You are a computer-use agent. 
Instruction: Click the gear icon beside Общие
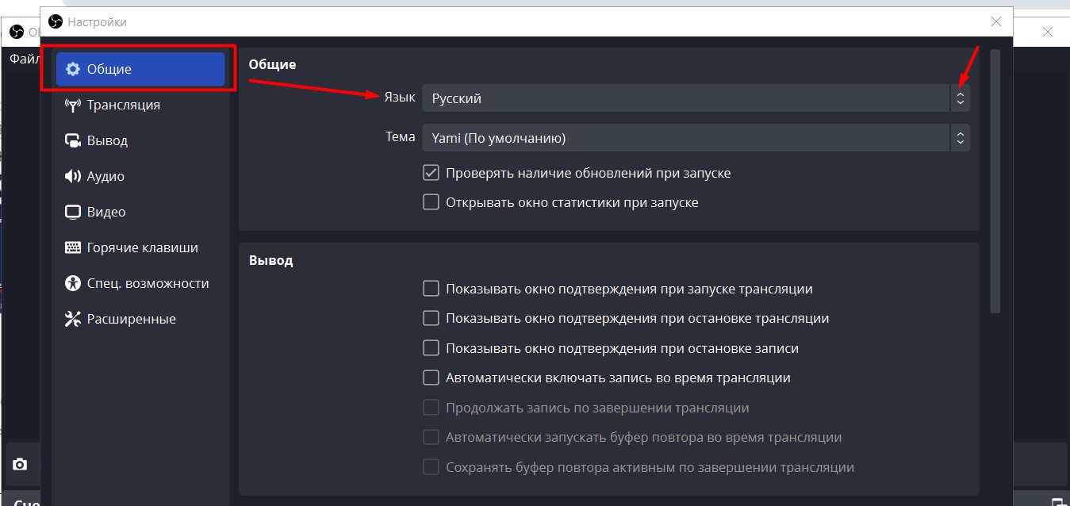pos(73,69)
